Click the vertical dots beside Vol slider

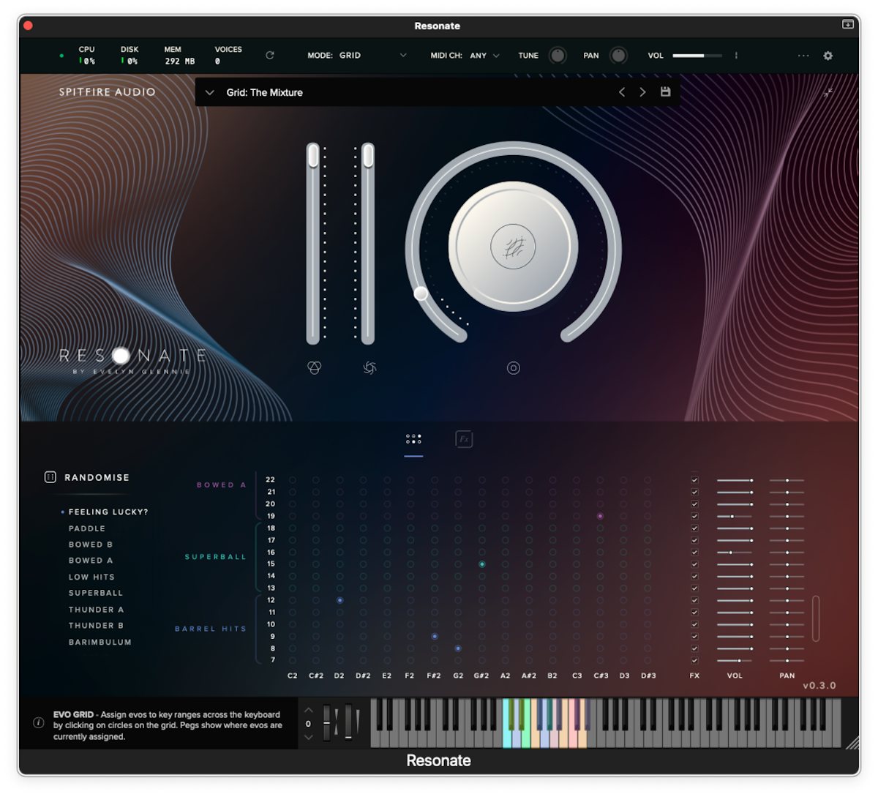pos(736,56)
